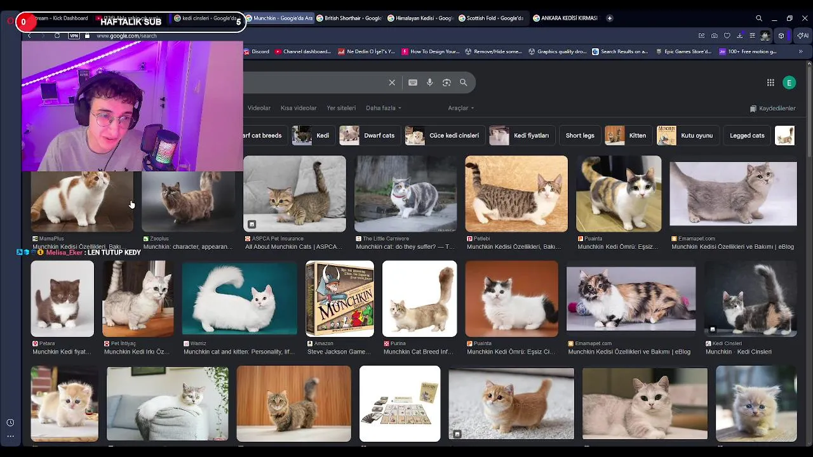813x457 pixels.
Task: Toggle the VPN badge in the address bar
Action: coord(74,36)
